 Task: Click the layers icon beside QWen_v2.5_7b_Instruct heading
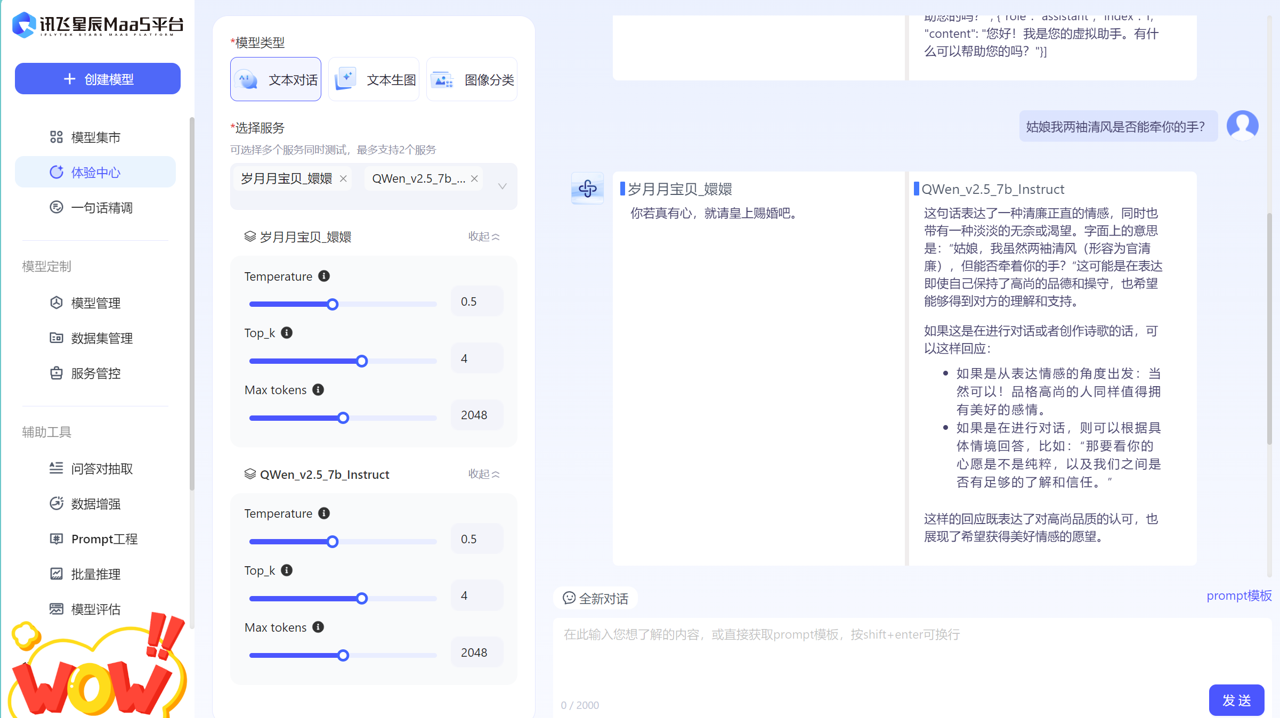[250, 474]
